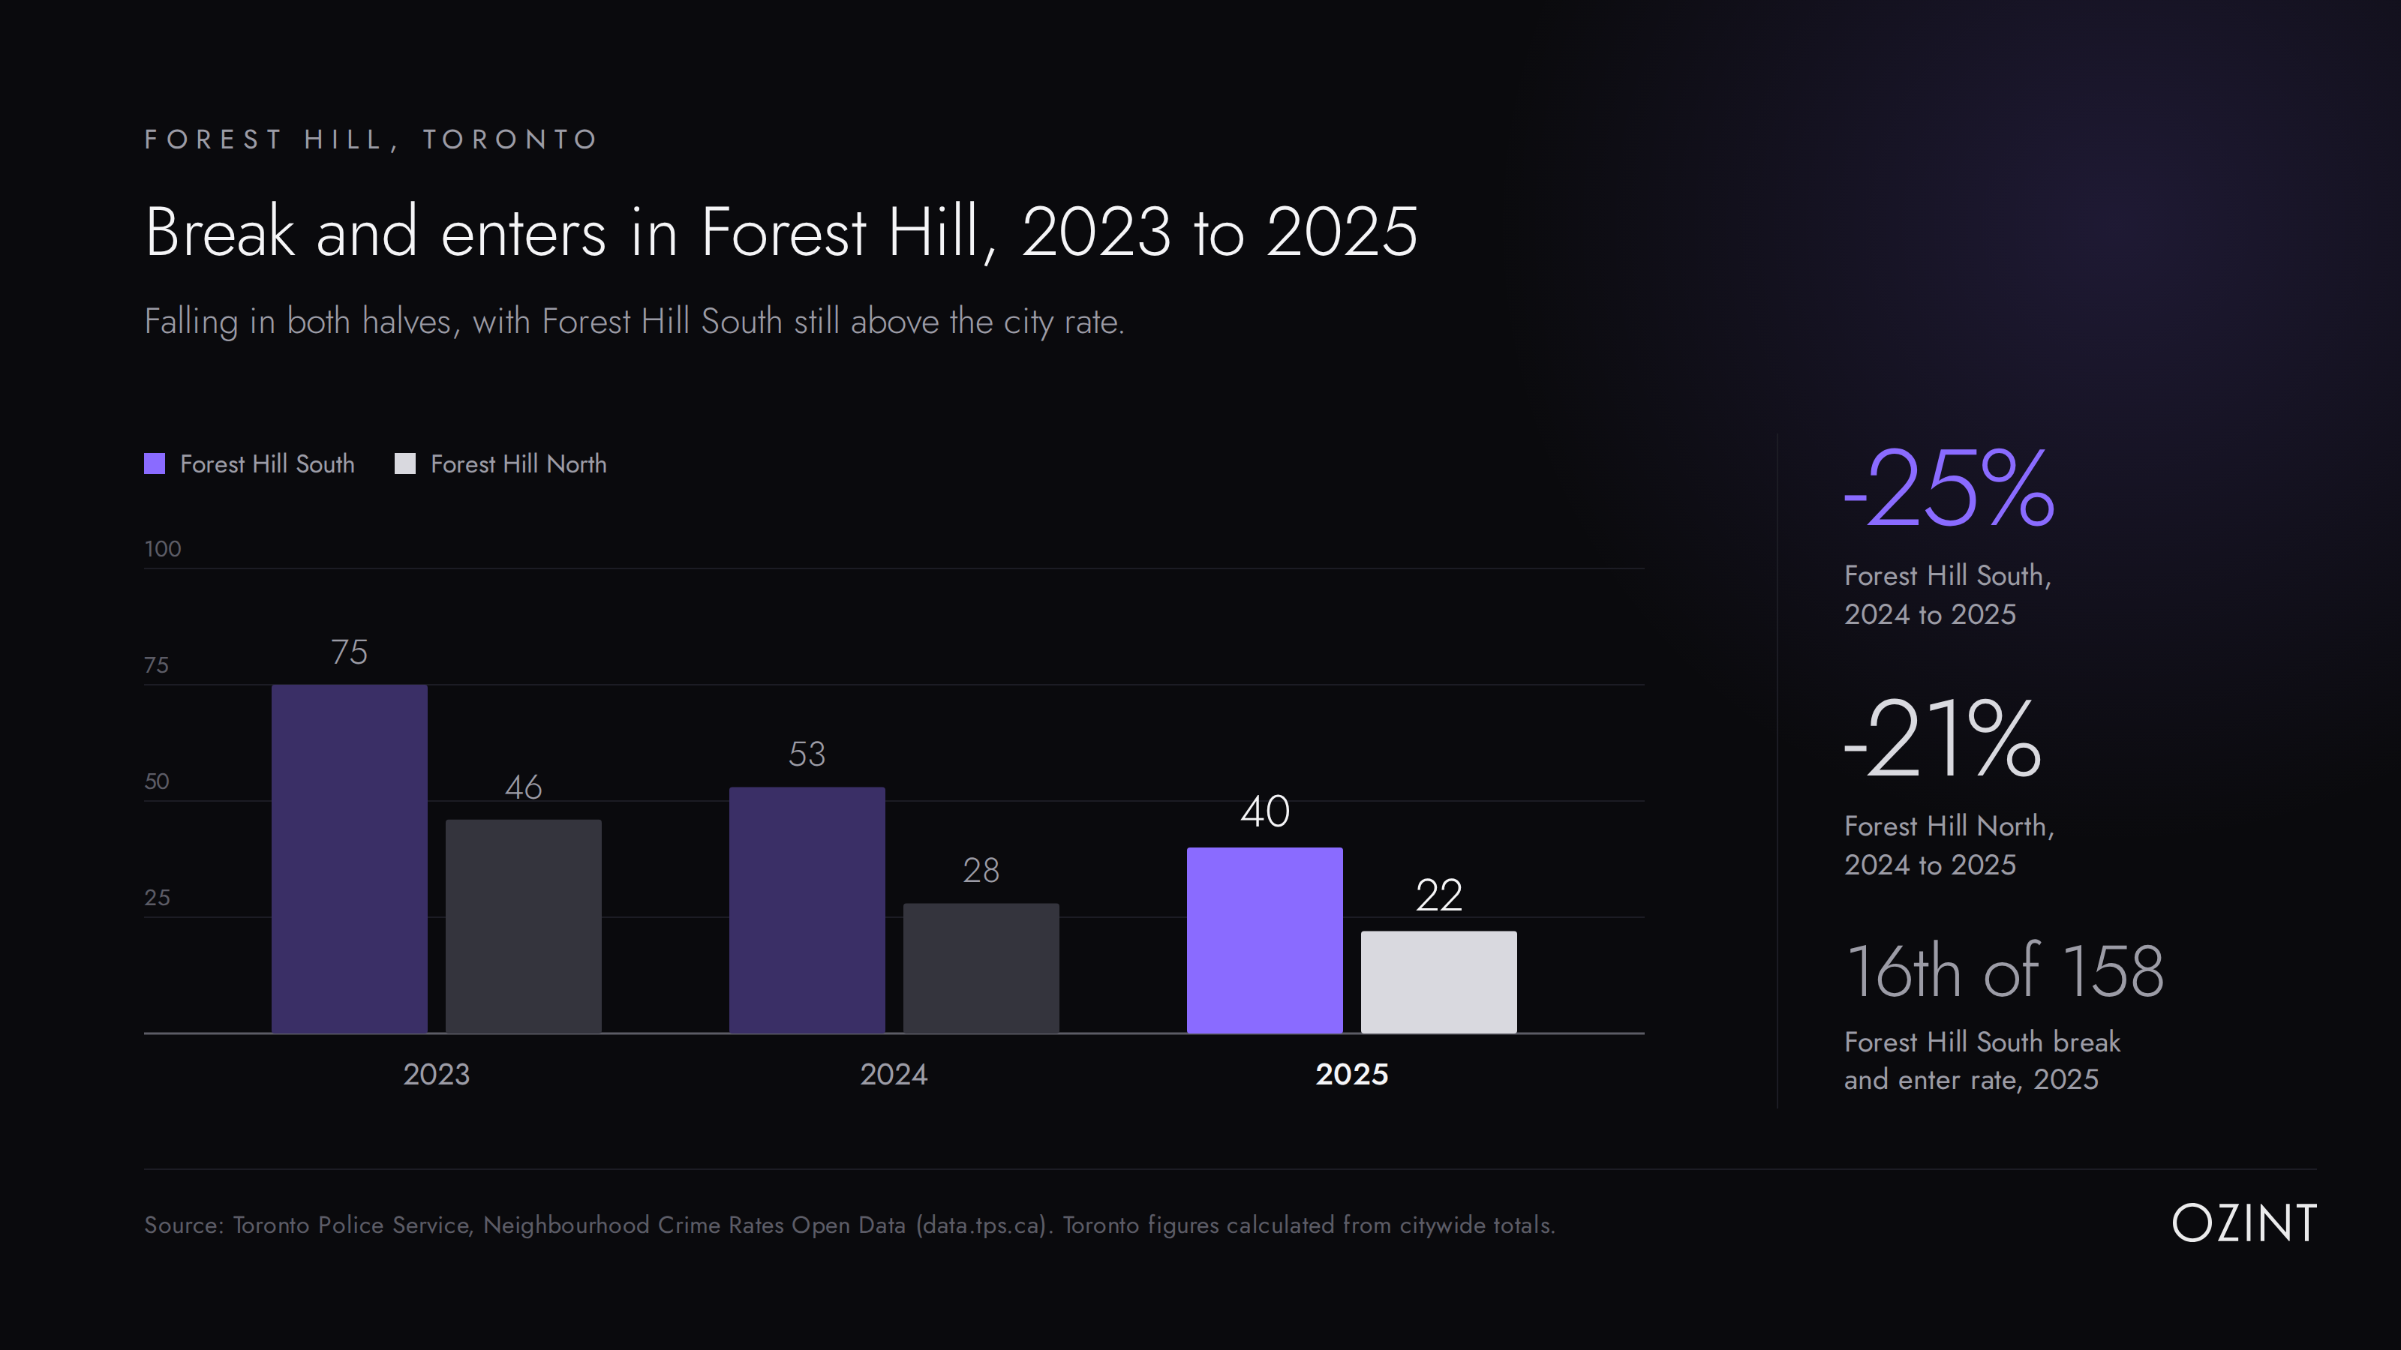Click the purple '-25%' statistic

1949,488
